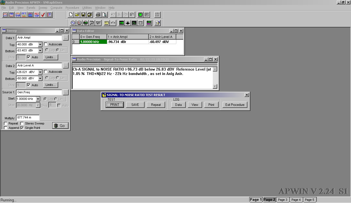
Task: Click the Print printer icon
Action: tap(98, 15)
